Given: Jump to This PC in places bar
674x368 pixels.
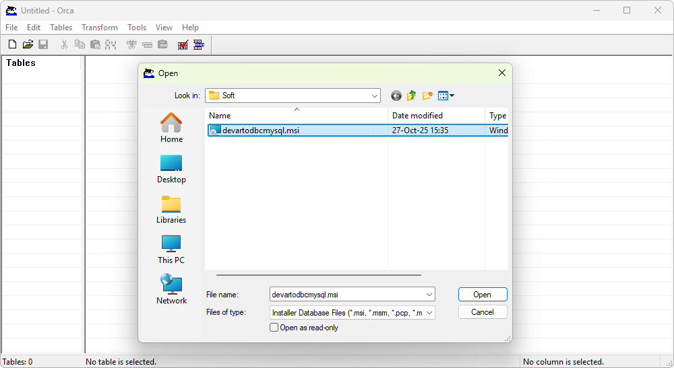Looking at the screenshot, I should coord(171,249).
